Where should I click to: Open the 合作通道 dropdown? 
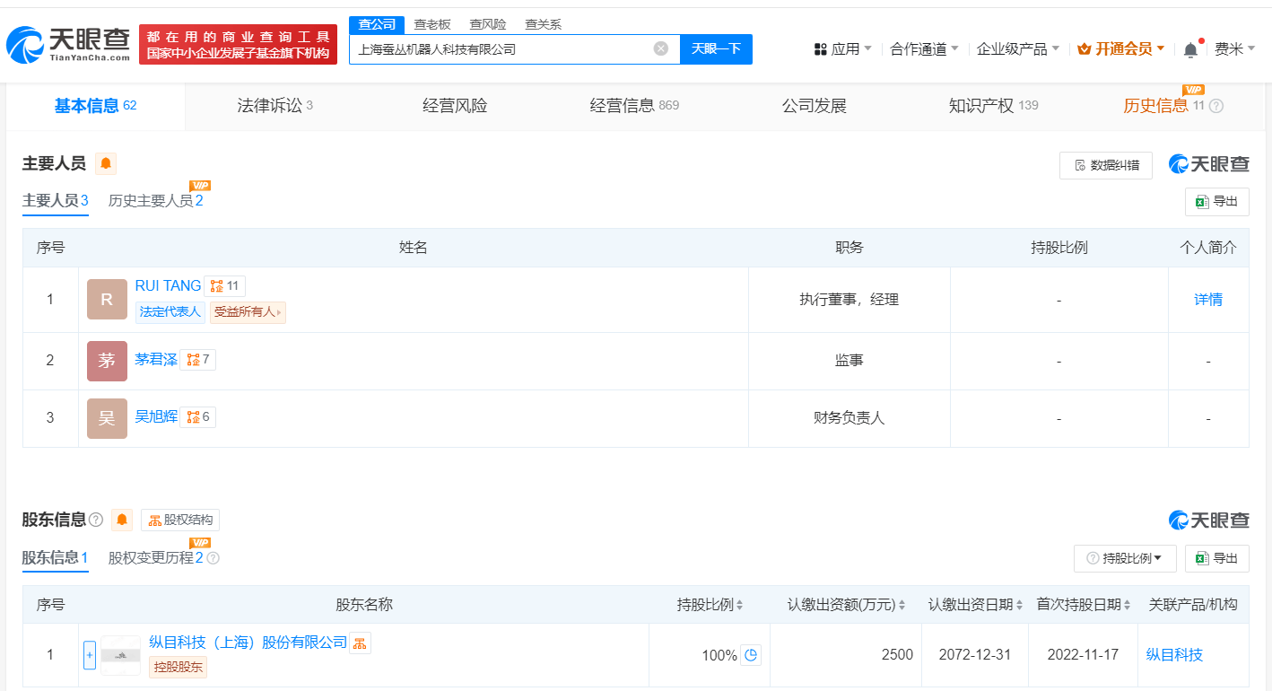(x=924, y=49)
